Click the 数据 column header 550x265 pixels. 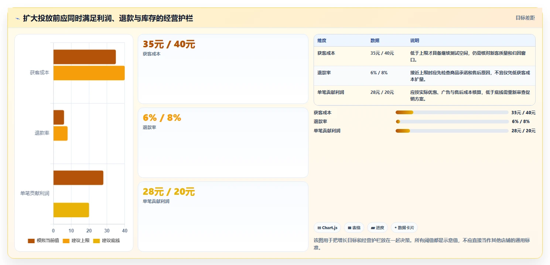point(375,41)
